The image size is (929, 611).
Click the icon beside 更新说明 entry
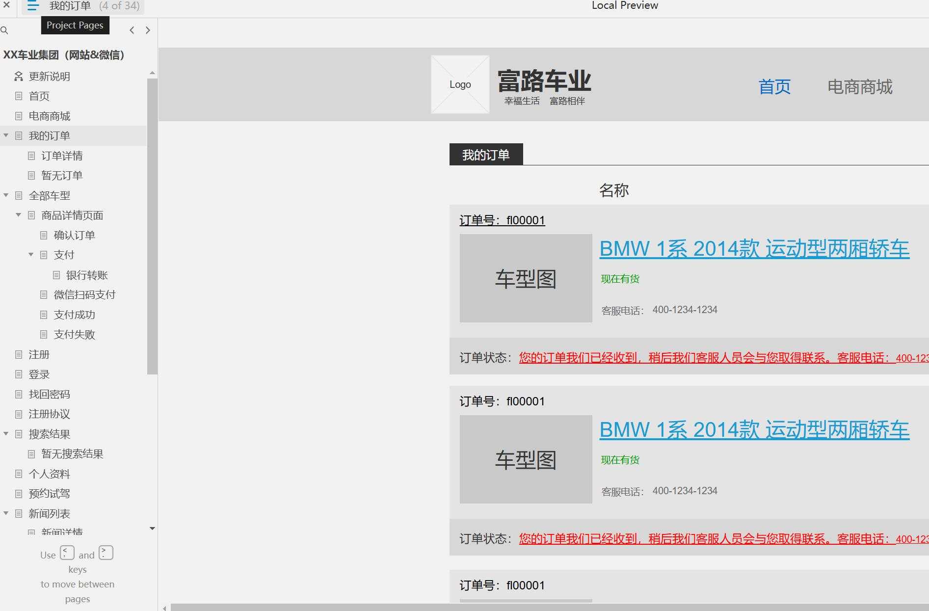tap(18, 76)
